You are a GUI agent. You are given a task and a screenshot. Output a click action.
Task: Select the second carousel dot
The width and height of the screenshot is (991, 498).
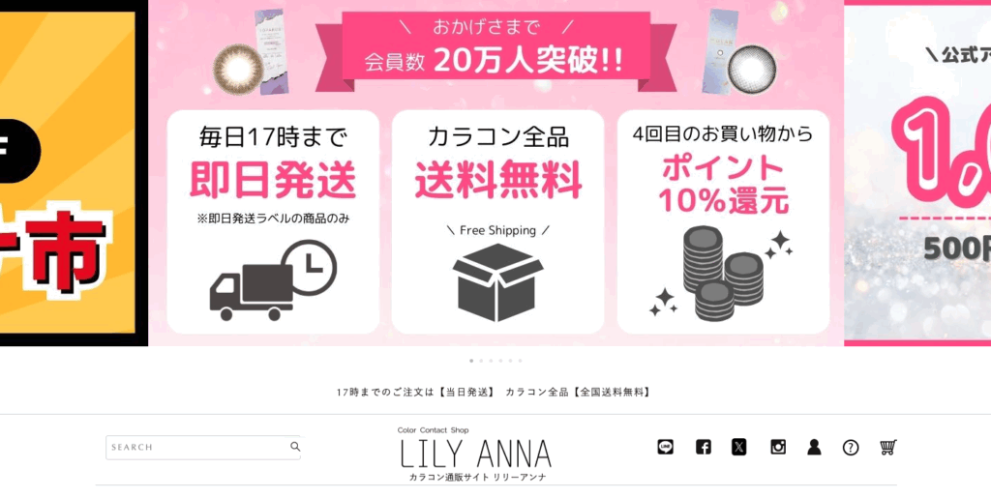[x=481, y=361]
